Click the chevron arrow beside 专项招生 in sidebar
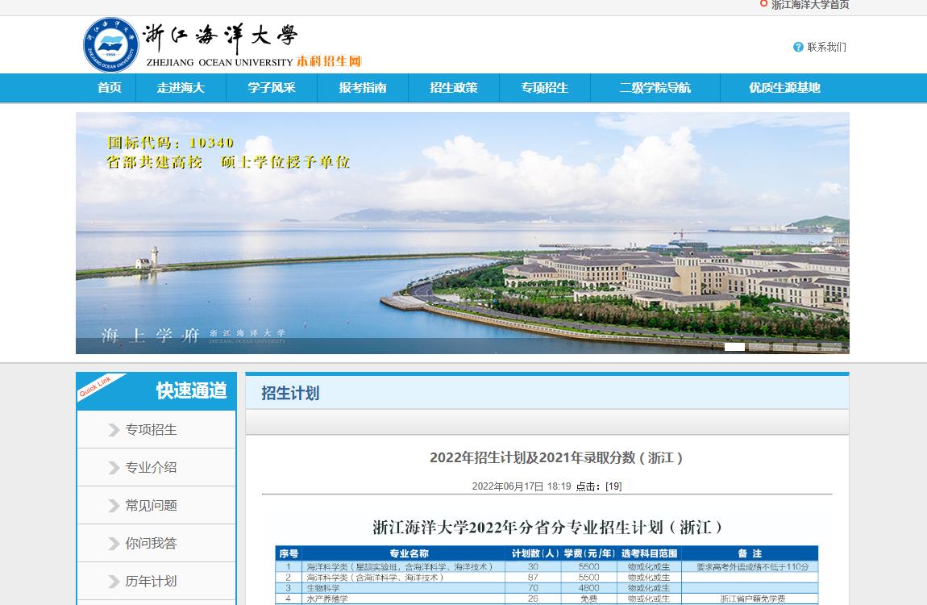Viewport: 927px width, 605px height. click(114, 430)
